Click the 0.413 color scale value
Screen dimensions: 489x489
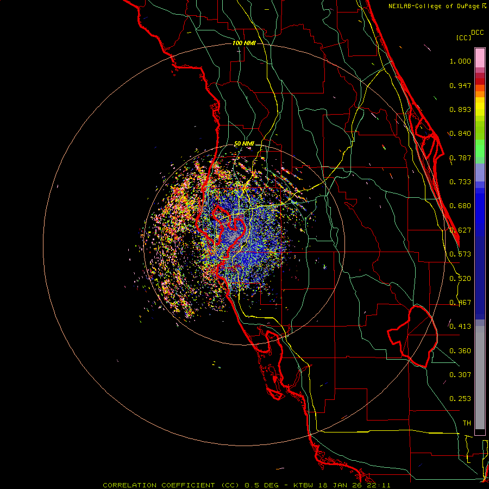pos(460,327)
